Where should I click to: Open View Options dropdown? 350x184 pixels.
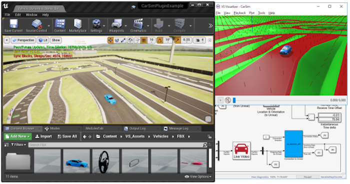(198, 177)
